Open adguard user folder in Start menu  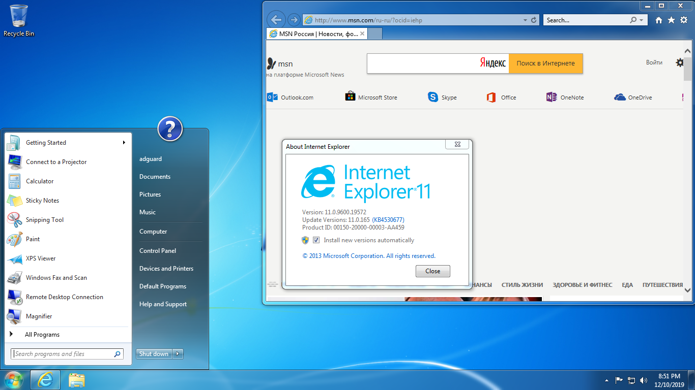click(151, 159)
